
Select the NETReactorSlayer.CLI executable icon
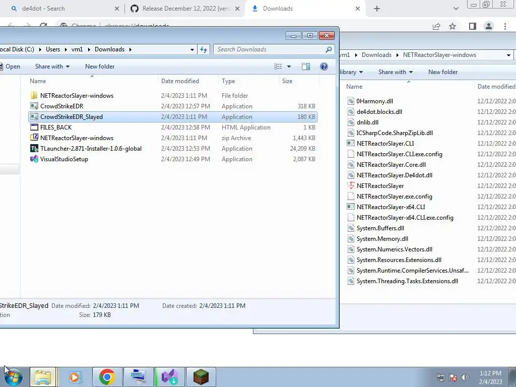tap(351, 144)
